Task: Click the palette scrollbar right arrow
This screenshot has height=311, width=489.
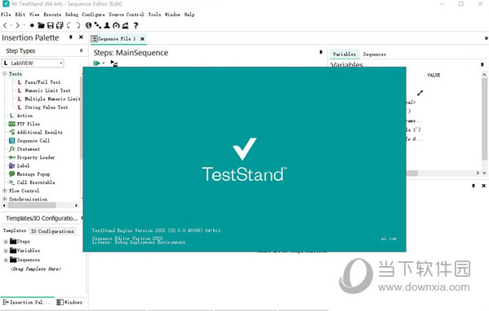Action: tap(76, 205)
